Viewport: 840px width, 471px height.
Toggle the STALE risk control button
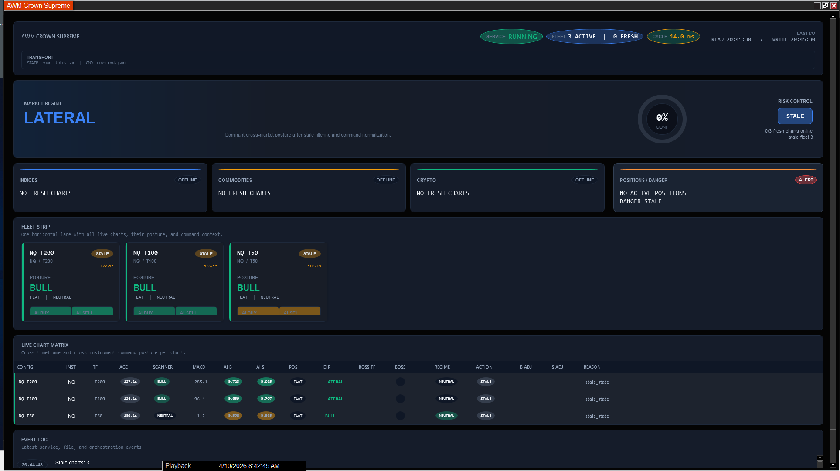(x=795, y=116)
